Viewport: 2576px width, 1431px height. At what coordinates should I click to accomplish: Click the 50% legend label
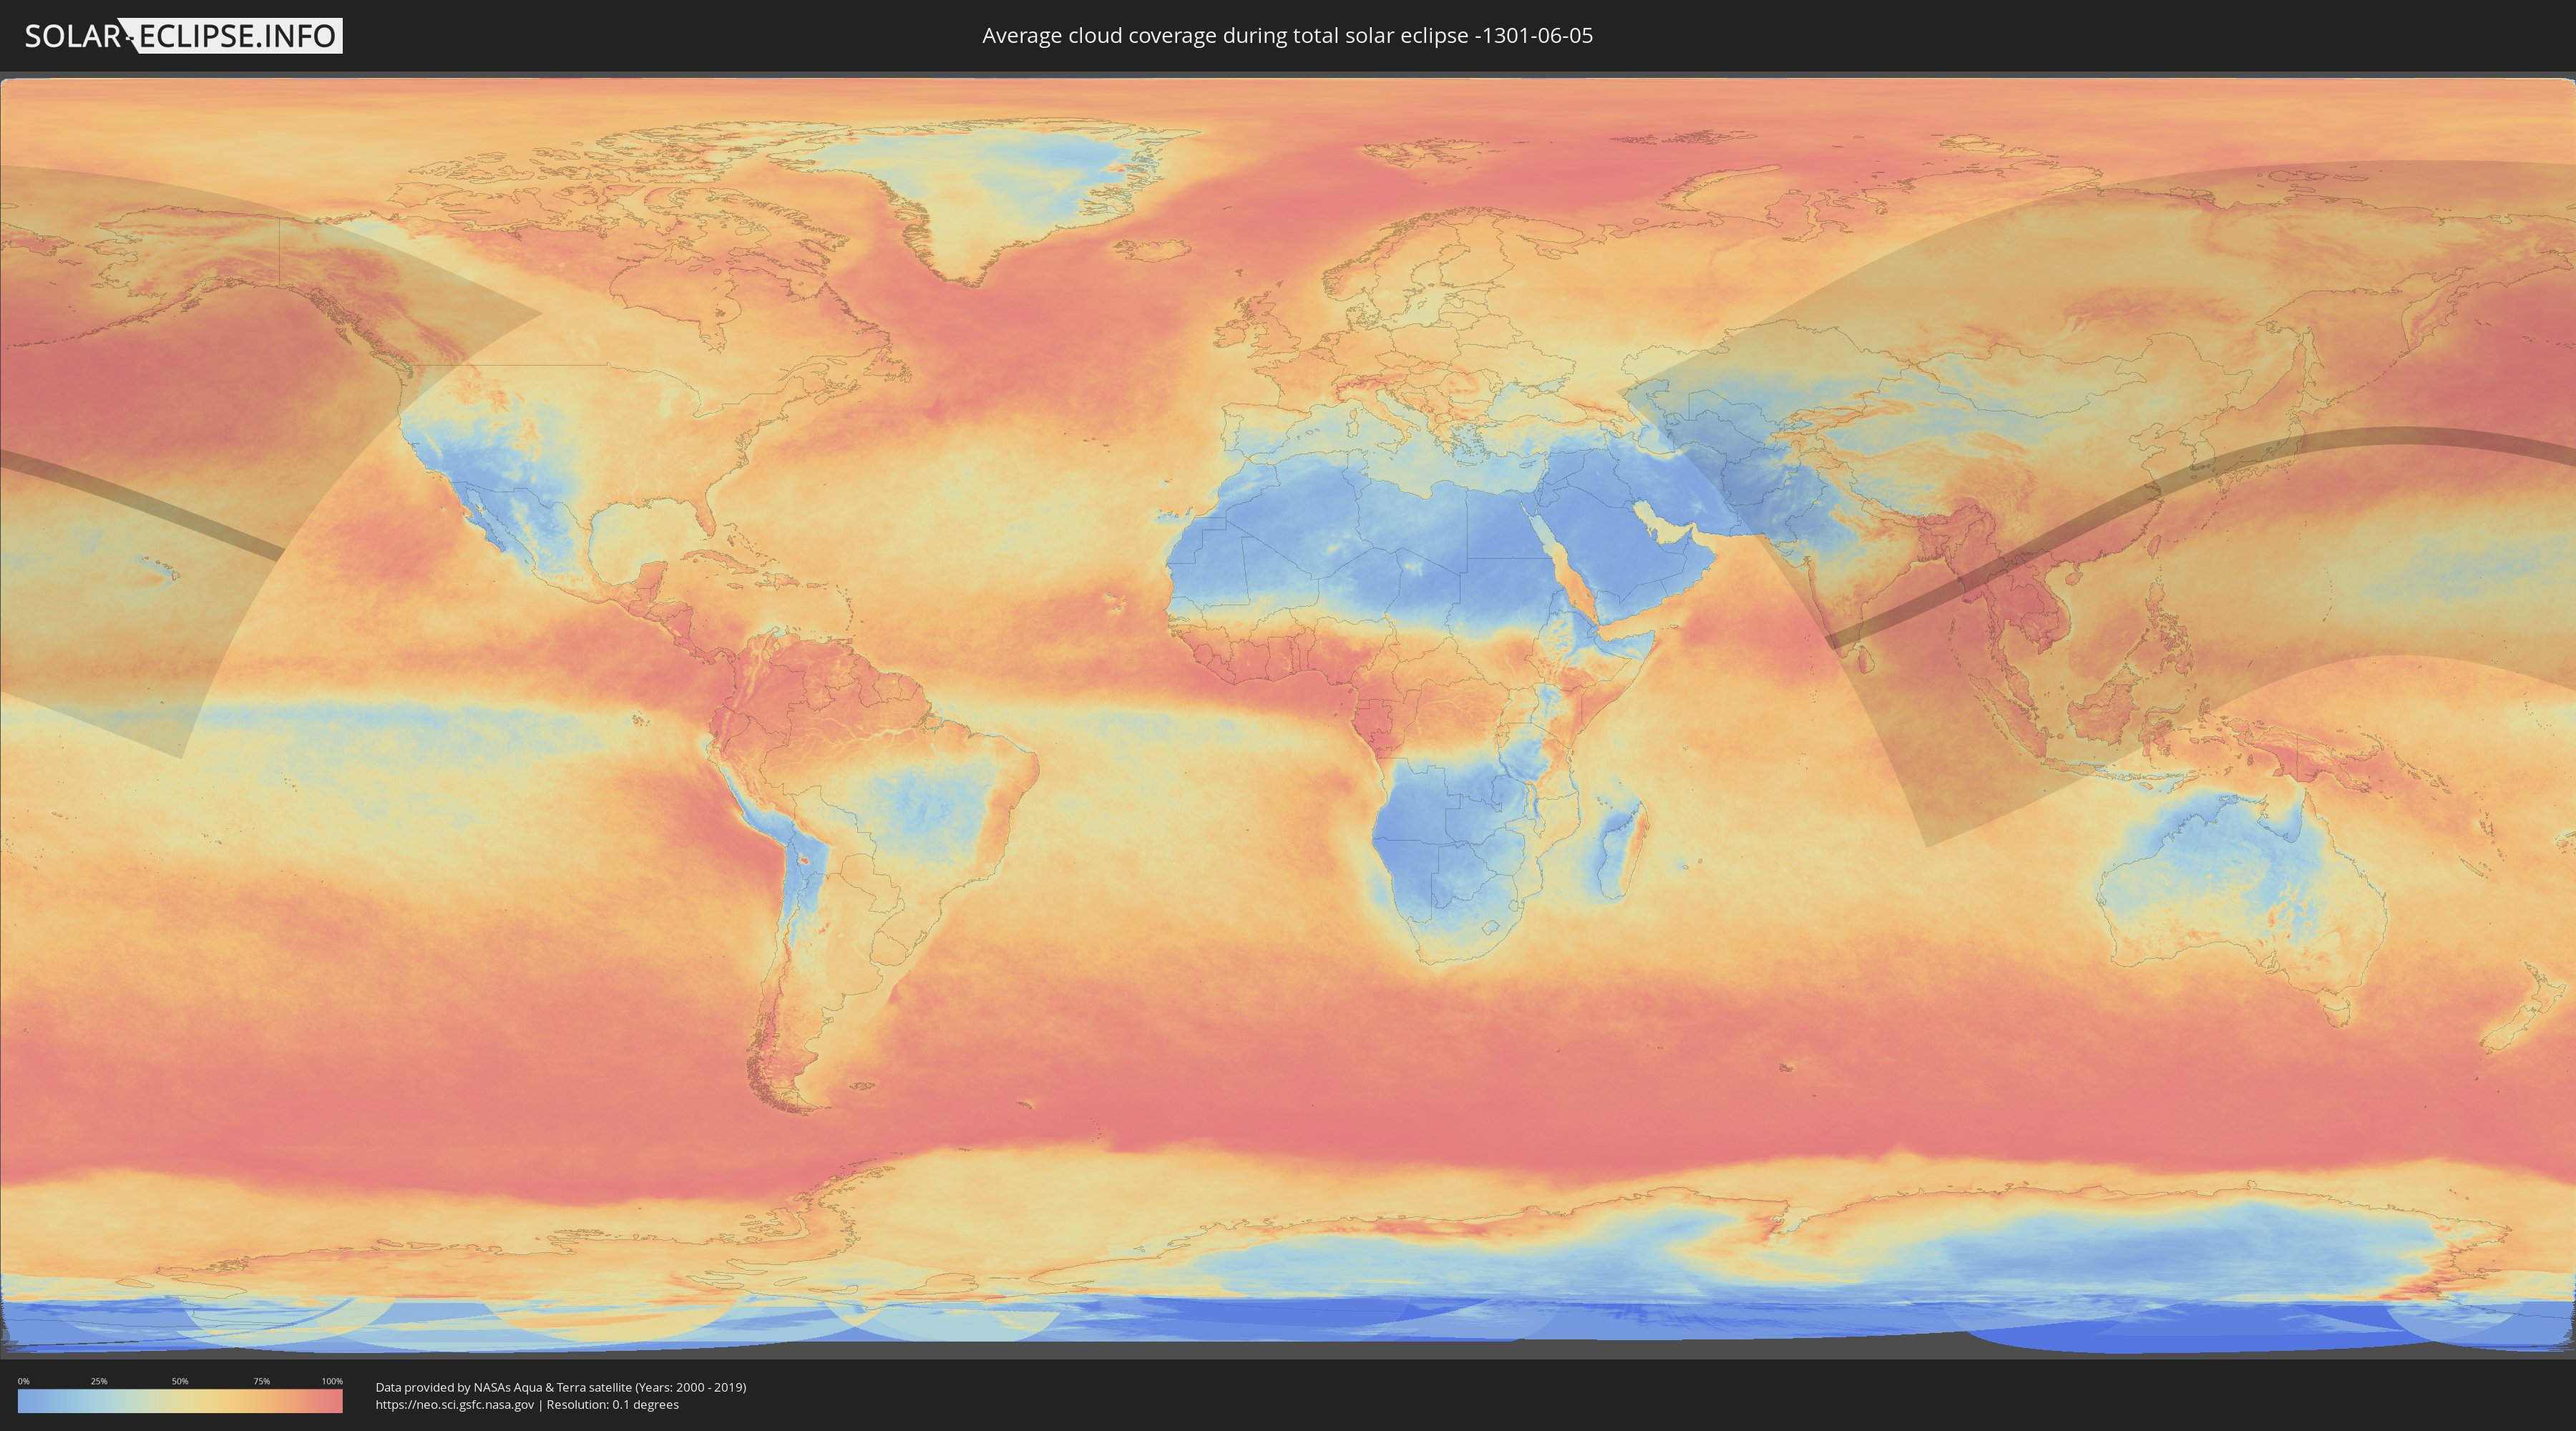tap(180, 1381)
